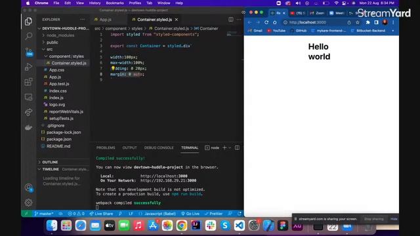The width and height of the screenshot is (420, 236).
Task: Open Chrome extensions puzzle icon
Action: [x=367, y=22]
